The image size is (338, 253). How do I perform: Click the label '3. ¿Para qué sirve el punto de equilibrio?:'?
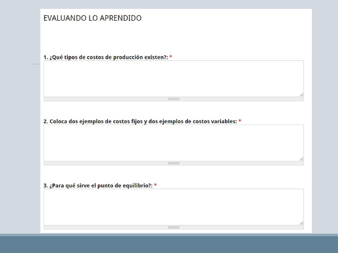(x=98, y=185)
